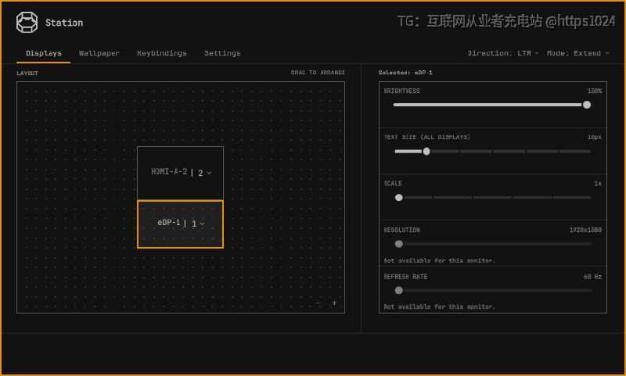Open eDP-1 display number dropdown
This screenshot has height=376, width=626.
[198, 224]
